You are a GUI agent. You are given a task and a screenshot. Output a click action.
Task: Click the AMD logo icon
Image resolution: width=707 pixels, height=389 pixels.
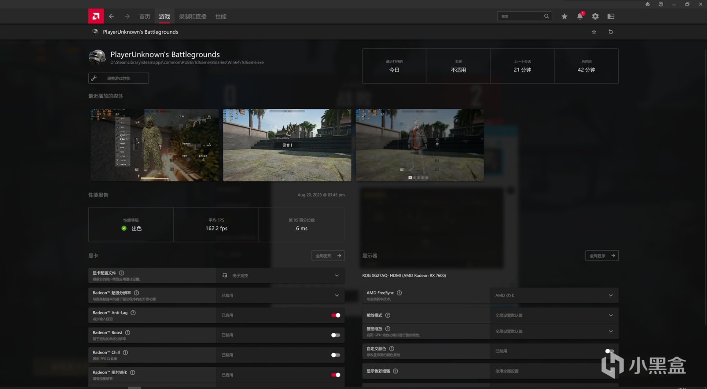click(x=96, y=16)
